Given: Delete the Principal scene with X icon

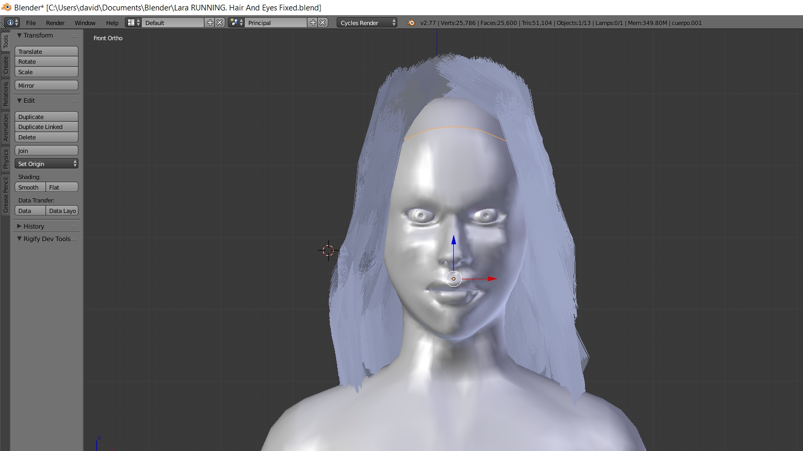Looking at the screenshot, I should 323,22.
